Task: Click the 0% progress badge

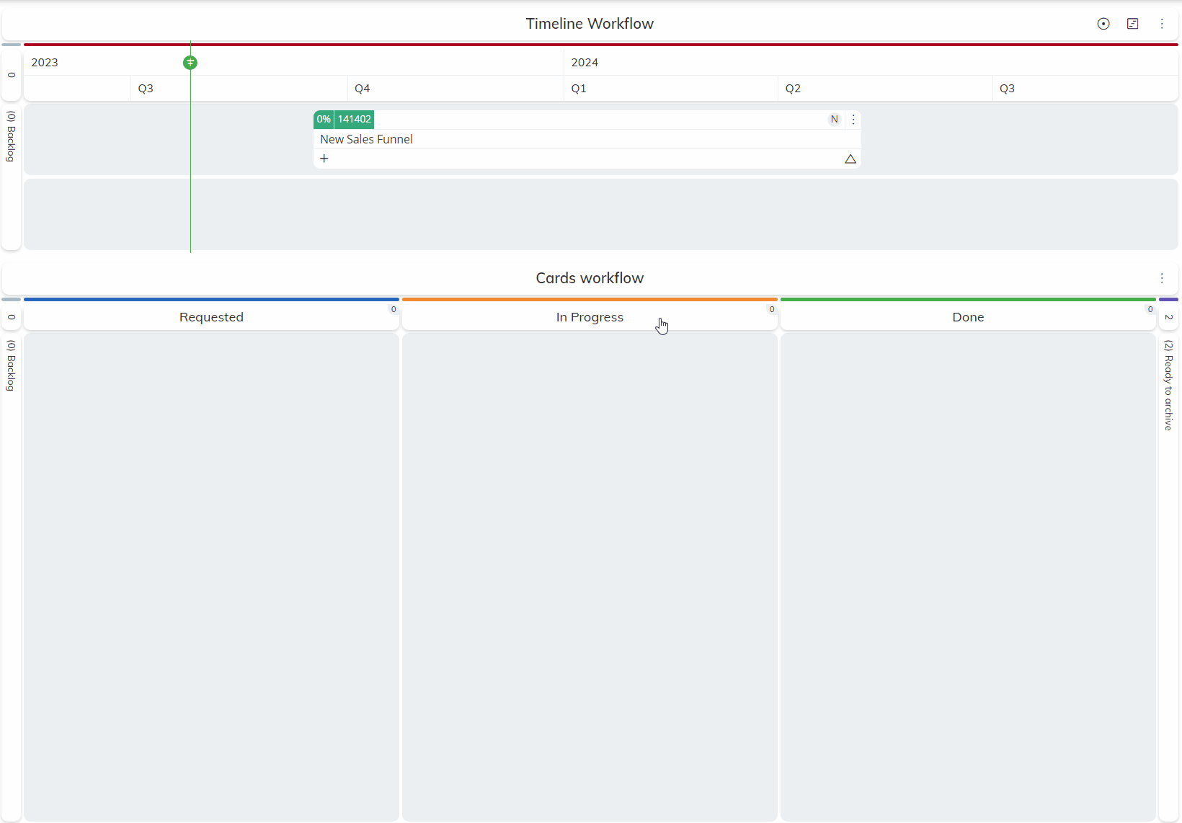Action: [323, 119]
